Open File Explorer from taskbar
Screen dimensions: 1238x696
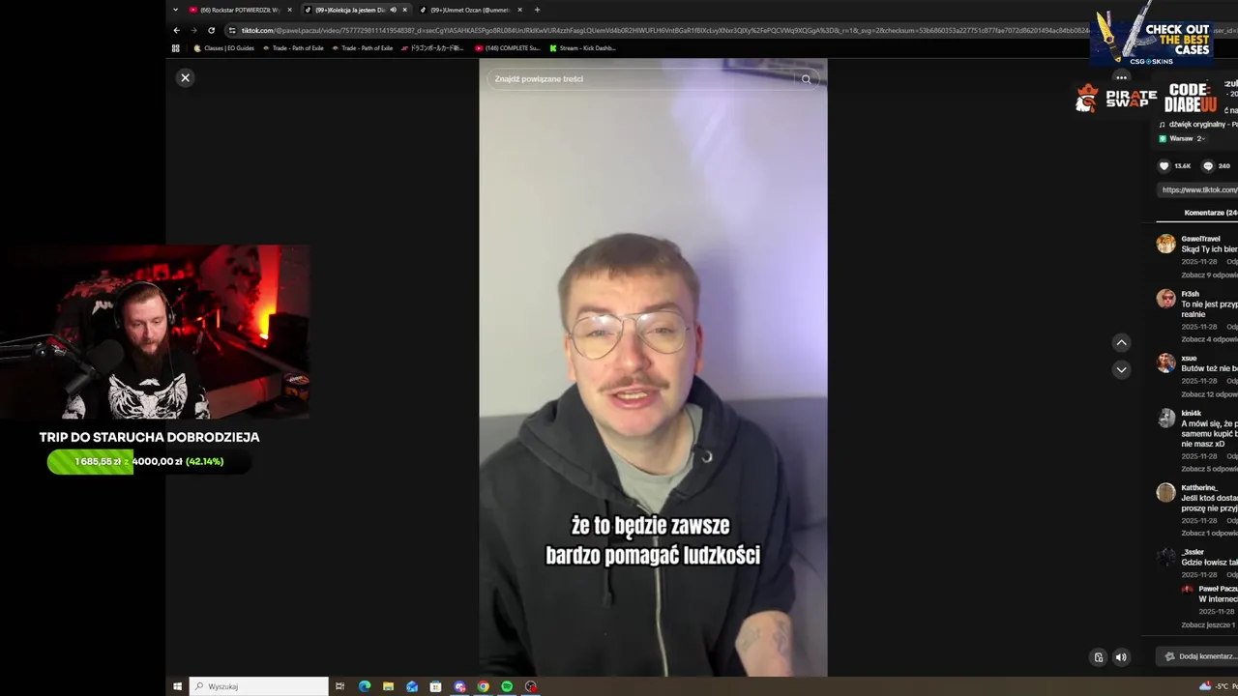[x=388, y=686]
